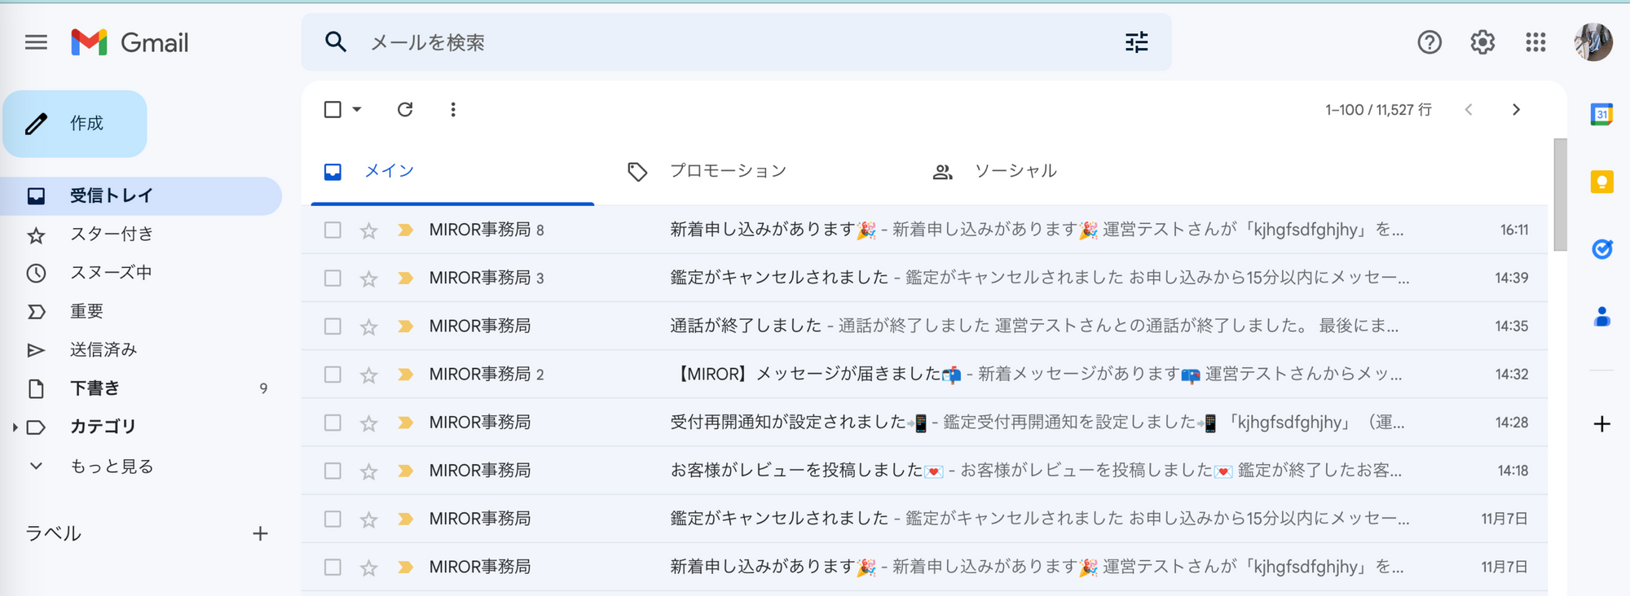The image size is (1630, 596).
Task: Expand もっと見る in sidebar
Action: 112,467
